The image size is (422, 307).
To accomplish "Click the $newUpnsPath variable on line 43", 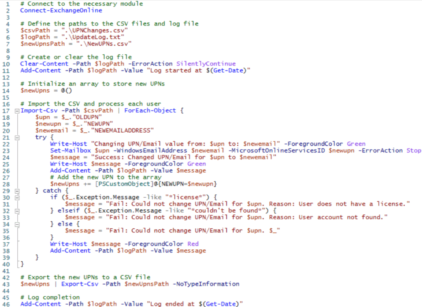I will pyautogui.click(x=146, y=284).
